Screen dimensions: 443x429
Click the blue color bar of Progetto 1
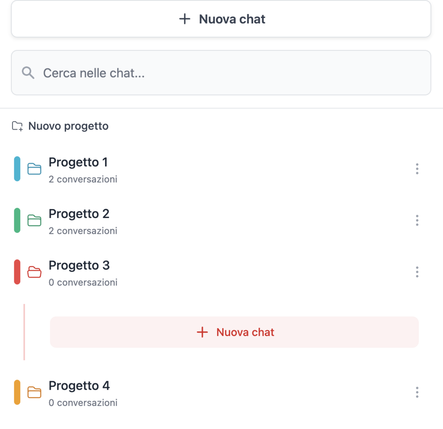pyautogui.click(x=17, y=169)
